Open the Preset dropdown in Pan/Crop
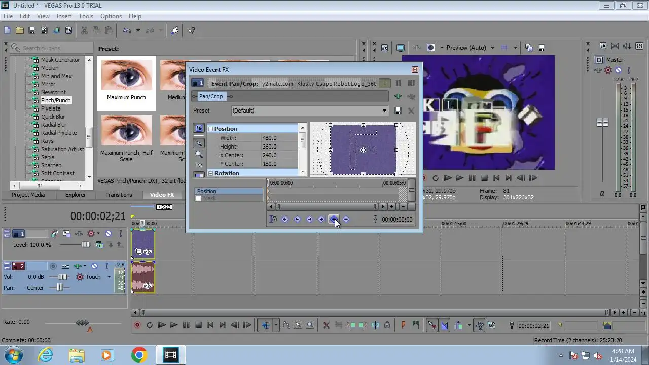 point(384,111)
